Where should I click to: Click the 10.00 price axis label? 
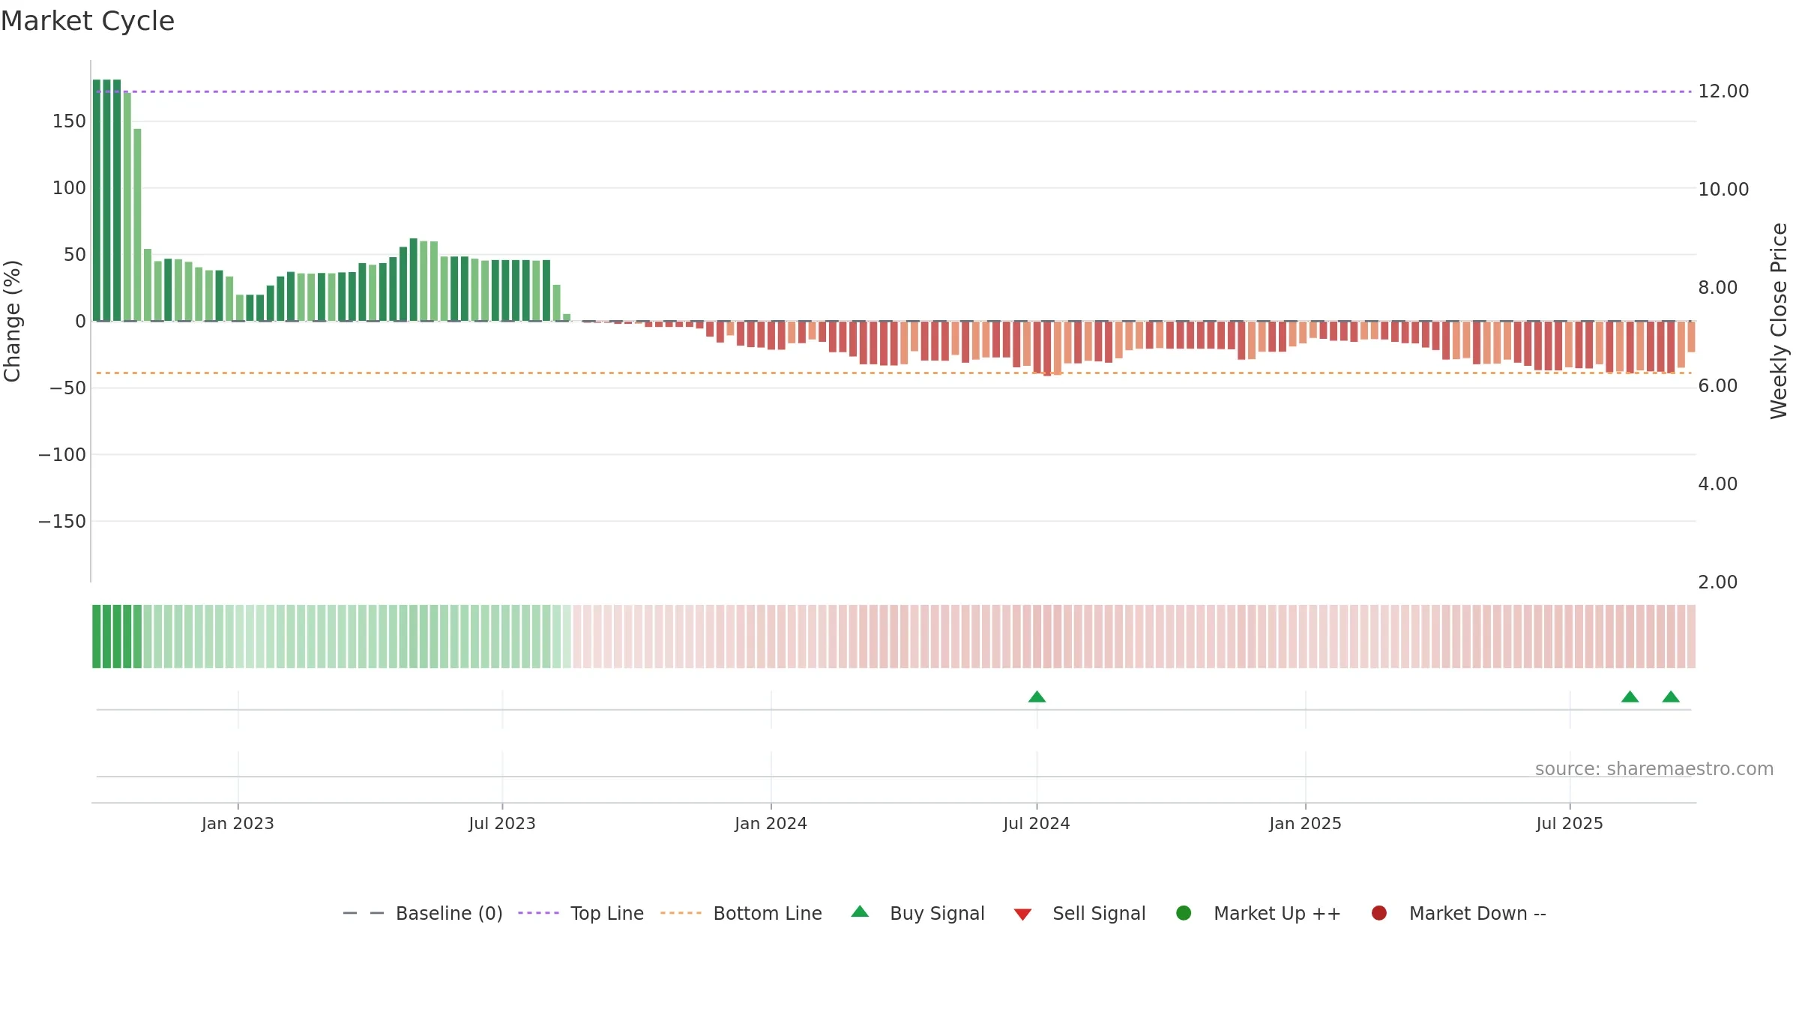click(x=1723, y=190)
